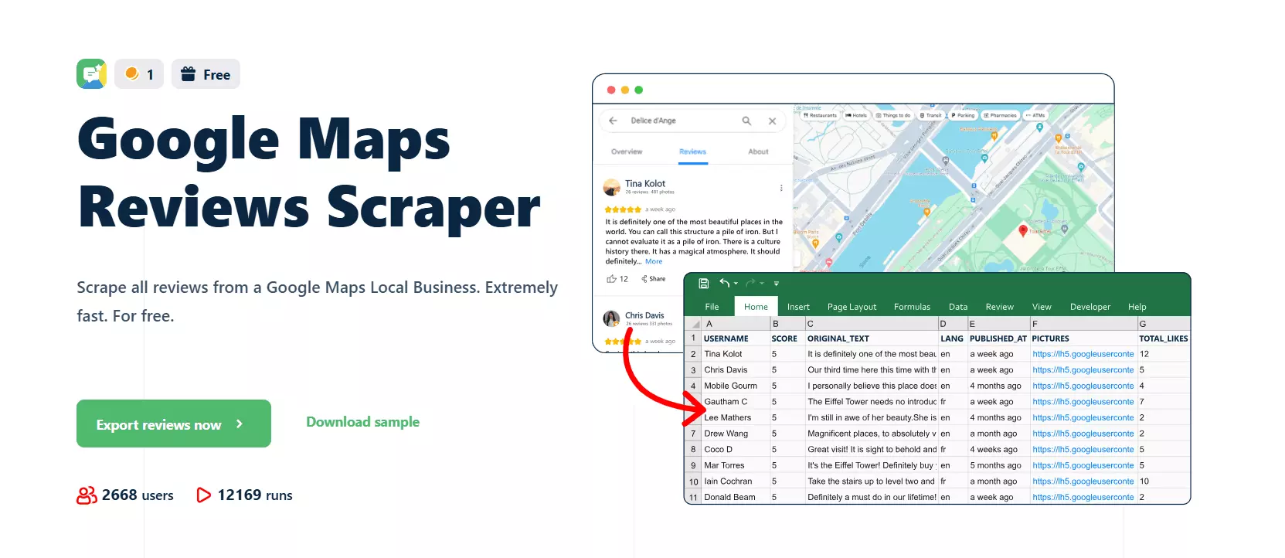Open the File menu in Excel
The width and height of the screenshot is (1285, 558).
pos(712,307)
